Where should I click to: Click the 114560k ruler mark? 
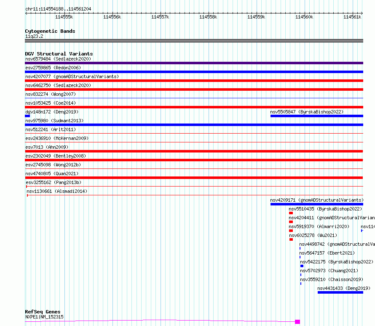point(304,17)
